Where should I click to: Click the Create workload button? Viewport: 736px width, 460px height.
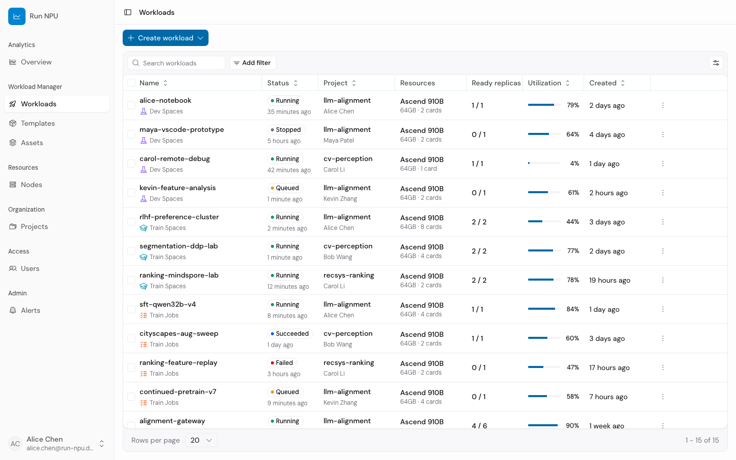(x=166, y=38)
